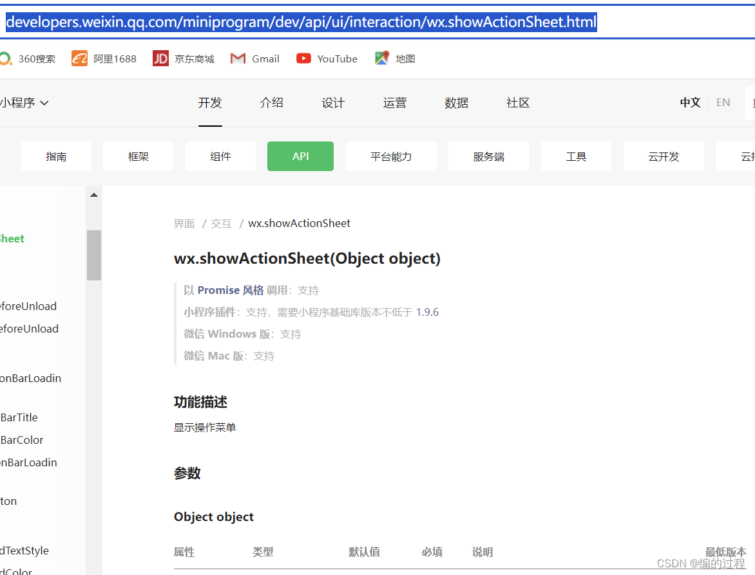Open the 平台能力 section button
The height and width of the screenshot is (575, 755).
(391, 156)
